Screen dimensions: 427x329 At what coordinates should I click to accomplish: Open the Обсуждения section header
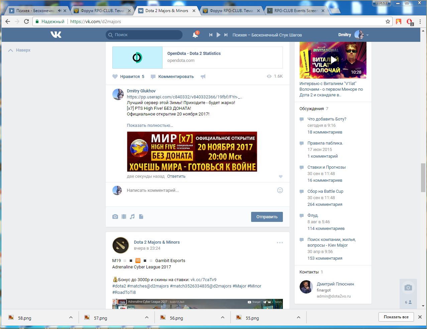coord(312,108)
